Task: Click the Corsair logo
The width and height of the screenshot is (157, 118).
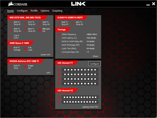Action: point(18,4)
